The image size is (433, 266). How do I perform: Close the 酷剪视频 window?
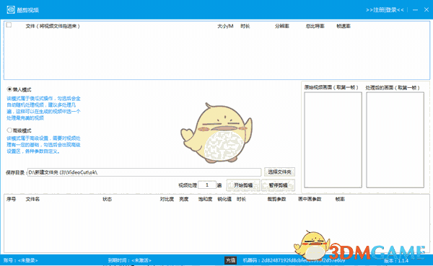[427, 9]
